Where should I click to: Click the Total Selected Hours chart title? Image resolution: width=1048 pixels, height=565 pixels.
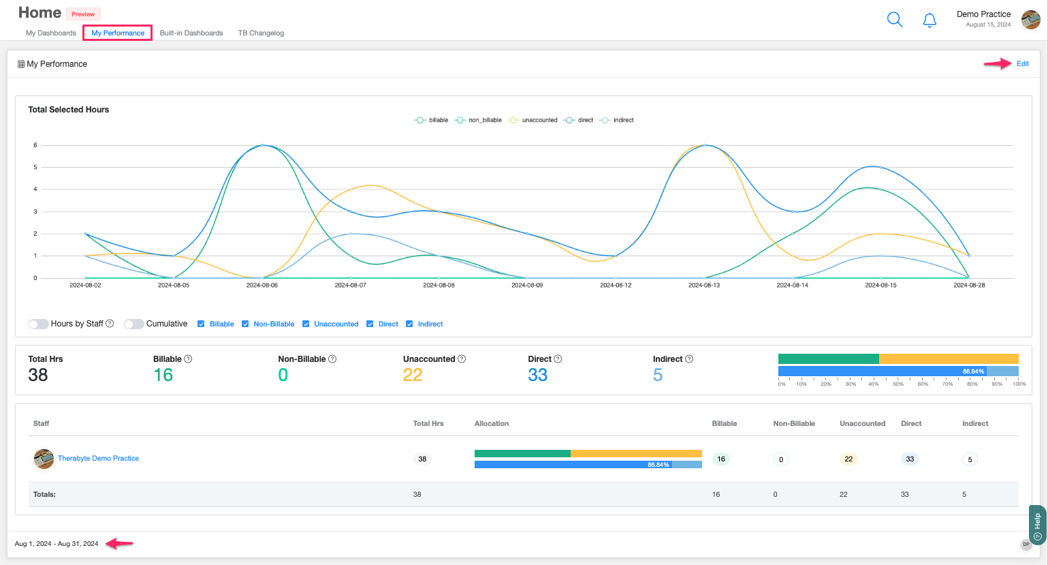[x=68, y=109]
